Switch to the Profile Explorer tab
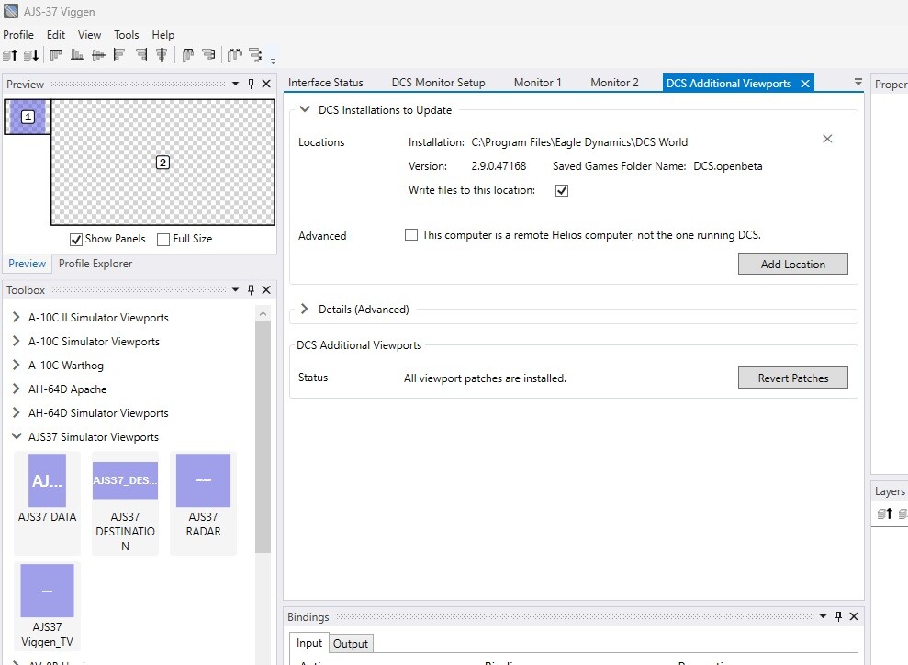Viewport: 908px width, 665px height. coord(95,264)
